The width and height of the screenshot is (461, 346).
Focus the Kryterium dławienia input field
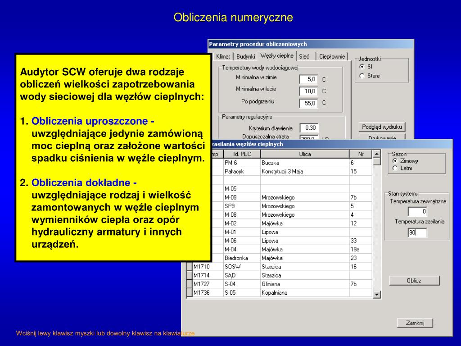click(309, 128)
